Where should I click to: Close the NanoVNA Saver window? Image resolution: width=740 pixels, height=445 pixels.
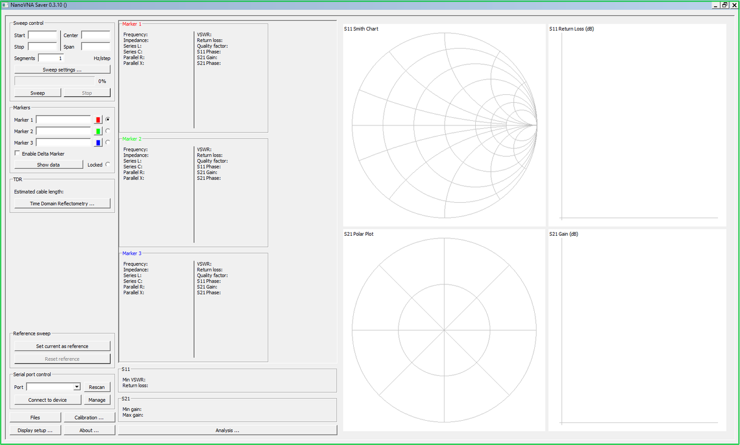(x=733, y=5)
